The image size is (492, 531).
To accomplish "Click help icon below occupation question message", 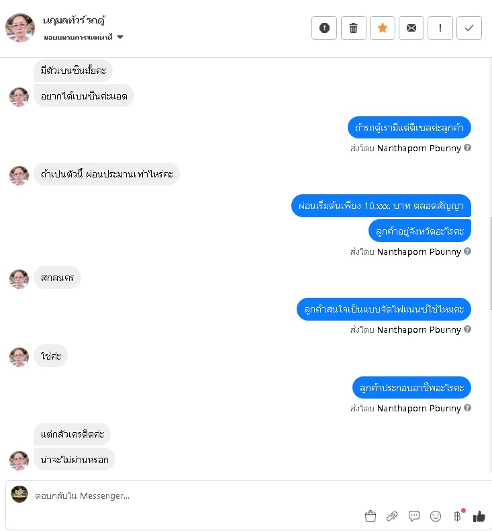I will [x=467, y=408].
